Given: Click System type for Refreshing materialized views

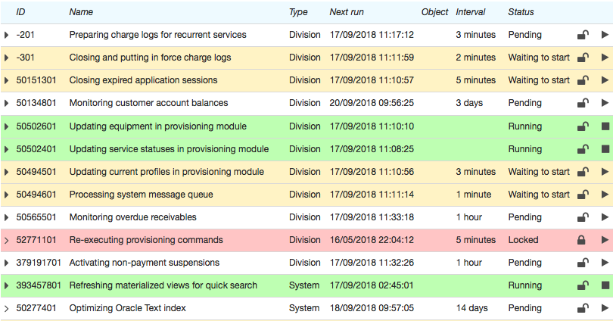Looking at the screenshot, I should (x=304, y=285).
